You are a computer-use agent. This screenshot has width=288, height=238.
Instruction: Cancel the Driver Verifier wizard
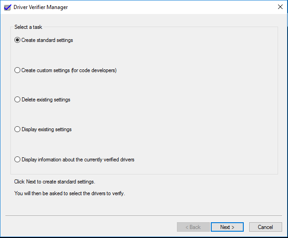[x=265, y=227]
